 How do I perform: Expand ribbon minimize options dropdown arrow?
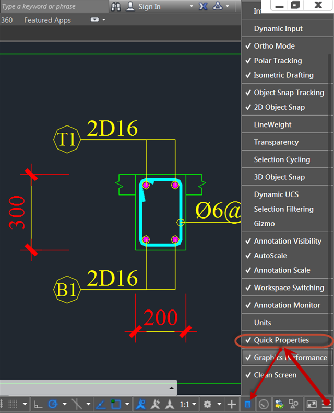pos(104,20)
